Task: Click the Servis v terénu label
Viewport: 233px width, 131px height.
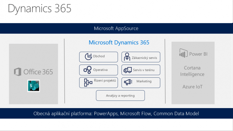Action: (144, 70)
